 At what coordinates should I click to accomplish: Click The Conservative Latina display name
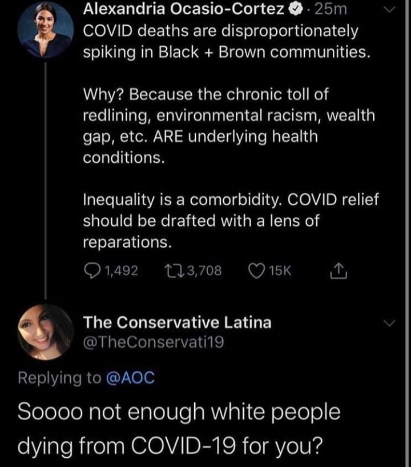tap(177, 323)
